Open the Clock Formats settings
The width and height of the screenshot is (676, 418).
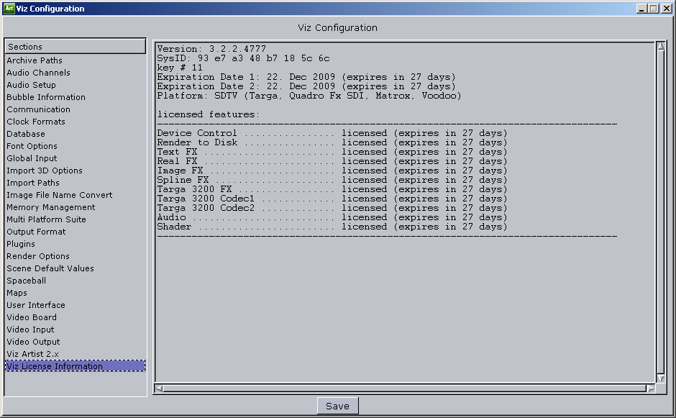coord(35,122)
